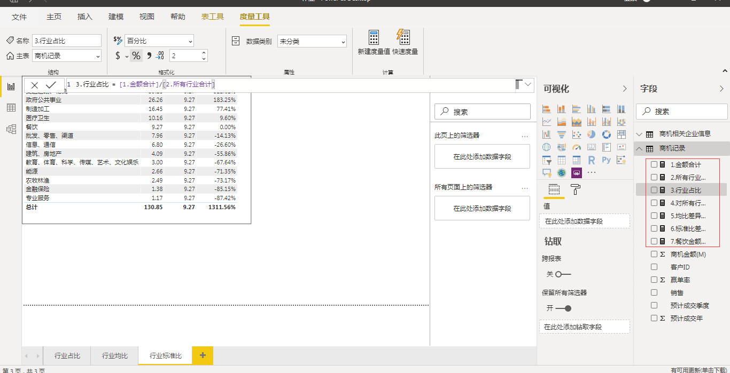Viewport: 730px width, 373px height.
Task: Click the 名称 measure name field
Action: click(x=67, y=41)
